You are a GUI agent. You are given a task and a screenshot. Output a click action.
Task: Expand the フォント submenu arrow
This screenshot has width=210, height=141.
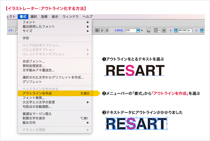coord(88,22)
